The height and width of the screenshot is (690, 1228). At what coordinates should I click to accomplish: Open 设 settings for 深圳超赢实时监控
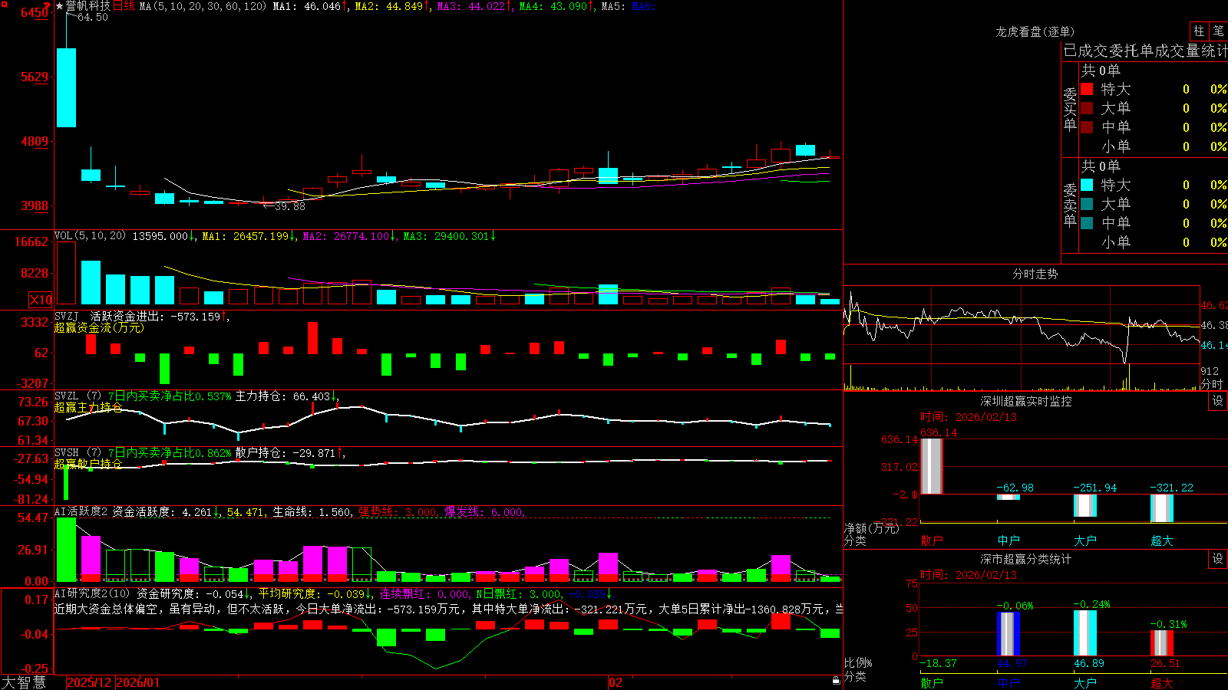[x=1218, y=401]
